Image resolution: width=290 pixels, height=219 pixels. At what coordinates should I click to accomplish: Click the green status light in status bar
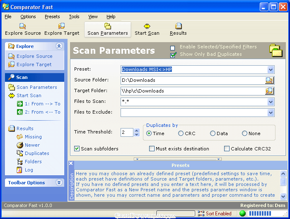242,214
